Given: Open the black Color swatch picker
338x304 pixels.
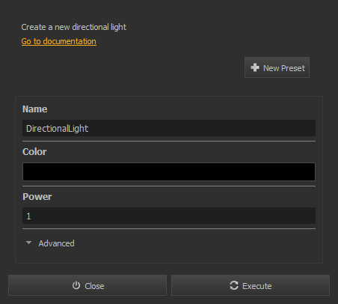Looking at the screenshot, I should coord(169,171).
